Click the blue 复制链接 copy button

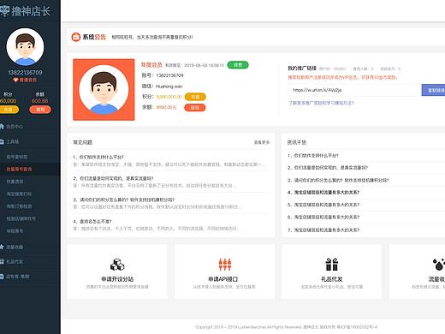coord(434,90)
